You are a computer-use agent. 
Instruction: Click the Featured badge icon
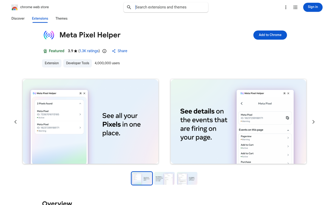pyautogui.click(x=45, y=51)
